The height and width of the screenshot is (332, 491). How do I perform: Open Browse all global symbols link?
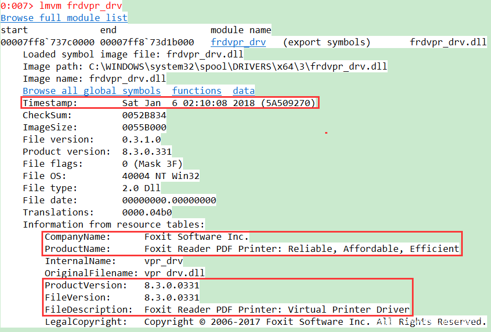92,91
